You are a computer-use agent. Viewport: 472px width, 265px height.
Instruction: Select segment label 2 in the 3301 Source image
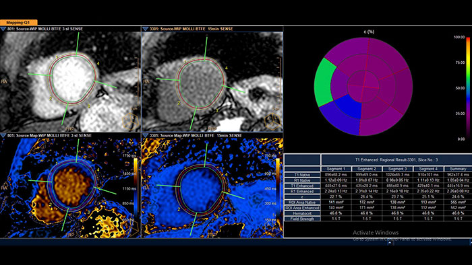pos(179,103)
